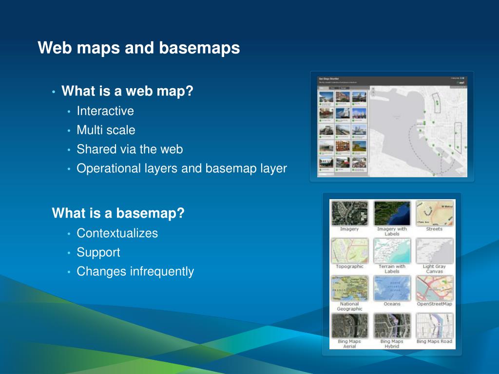Pick the Bing Maps Hybrid basemap
The width and height of the screenshot is (499, 374).
[392, 326]
